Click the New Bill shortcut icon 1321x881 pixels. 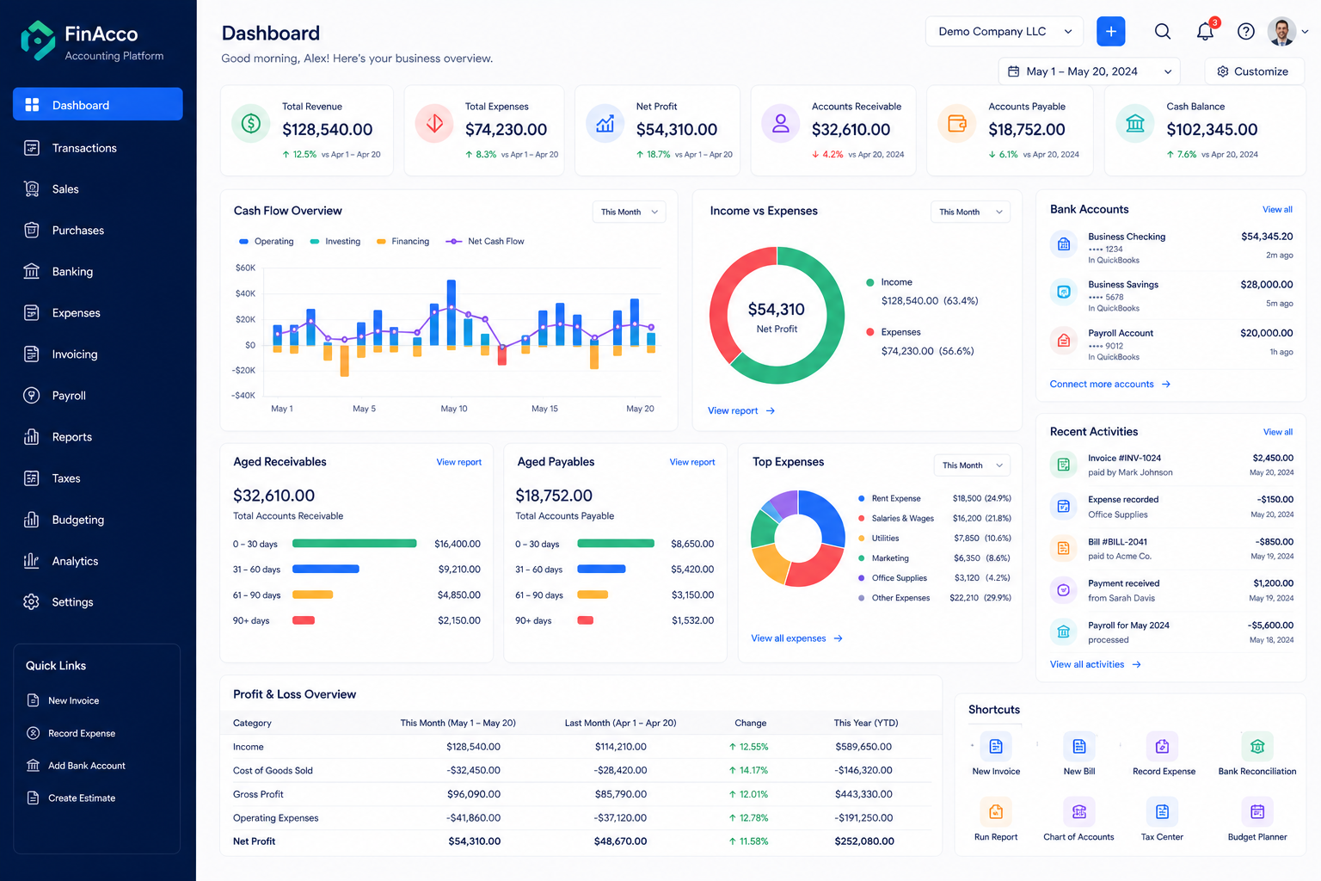pos(1079,746)
